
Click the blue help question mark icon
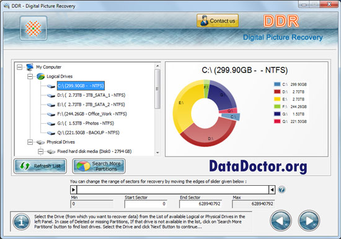pyautogui.click(x=281, y=189)
